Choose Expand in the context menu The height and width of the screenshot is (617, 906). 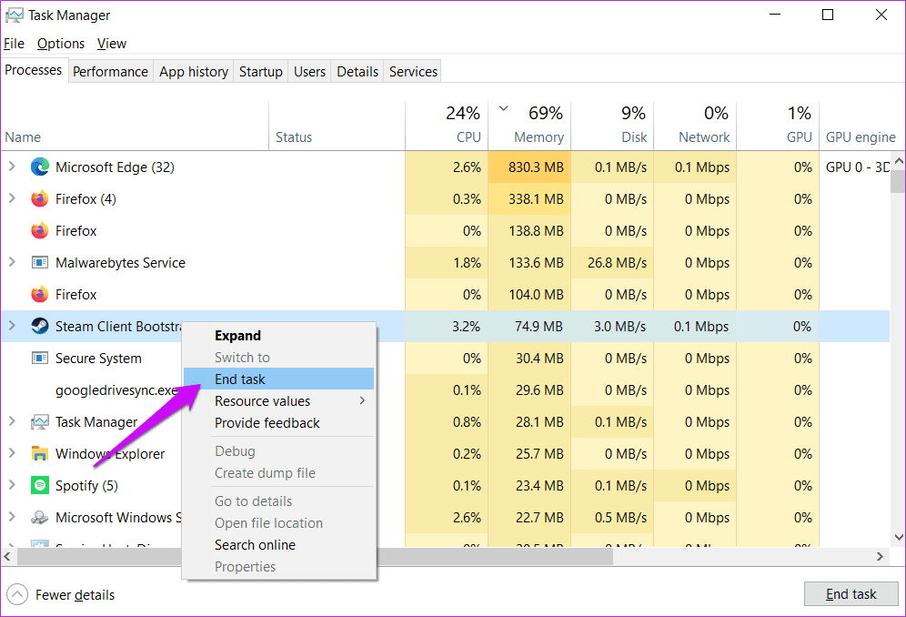click(279, 336)
